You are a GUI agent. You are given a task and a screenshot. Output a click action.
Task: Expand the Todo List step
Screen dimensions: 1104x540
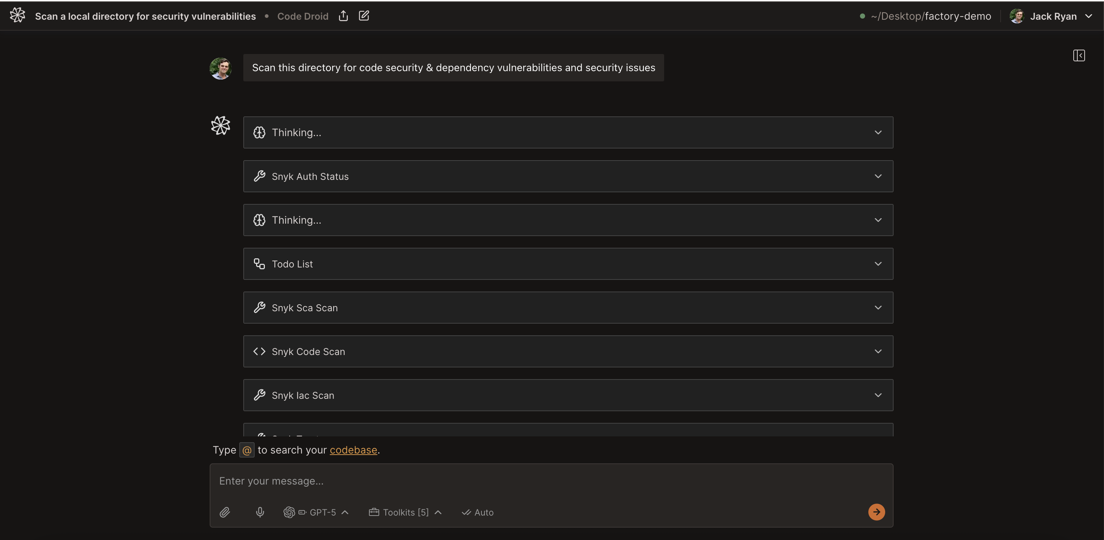pyautogui.click(x=568, y=264)
